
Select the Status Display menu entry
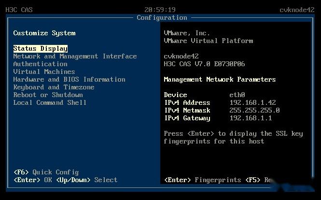tap(40, 48)
